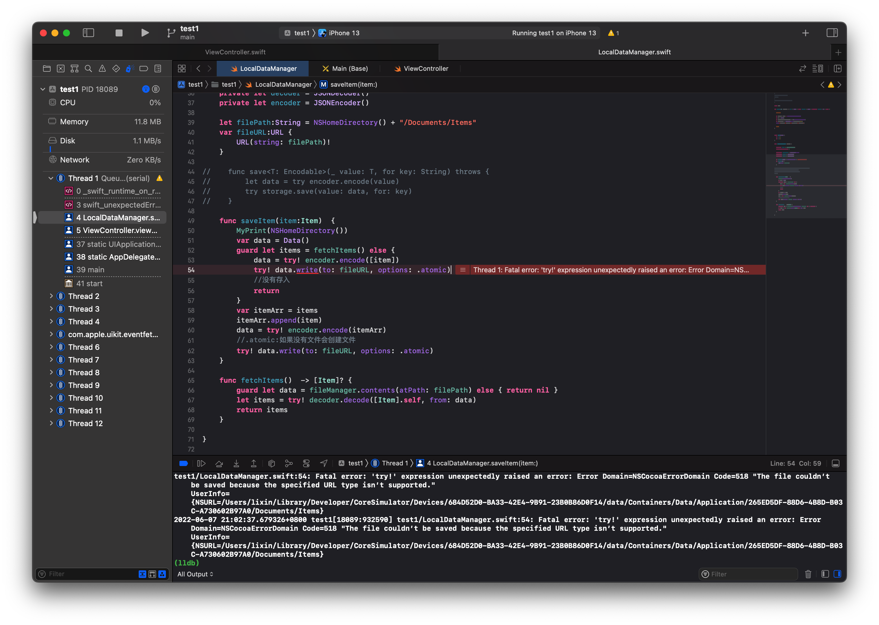
Task: Click Continue program execution icon
Action: [x=201, y=463]
